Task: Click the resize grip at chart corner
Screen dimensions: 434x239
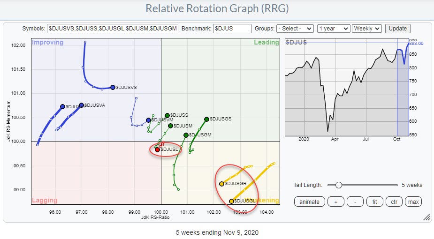Action: (426, 217)
